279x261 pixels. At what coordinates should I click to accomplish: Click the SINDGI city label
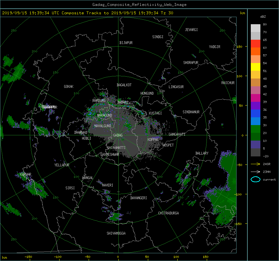pyautogui.click(x=158, y=37)
